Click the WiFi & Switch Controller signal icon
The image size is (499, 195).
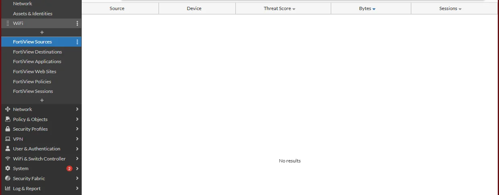[x=7, y=159]
